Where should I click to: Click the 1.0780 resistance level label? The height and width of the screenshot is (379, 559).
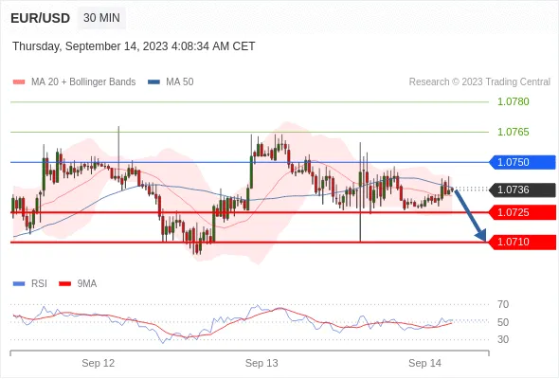pos(513,101)
